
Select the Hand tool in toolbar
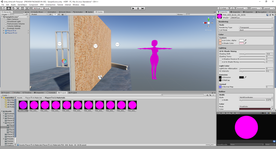[x=4, y=8]
